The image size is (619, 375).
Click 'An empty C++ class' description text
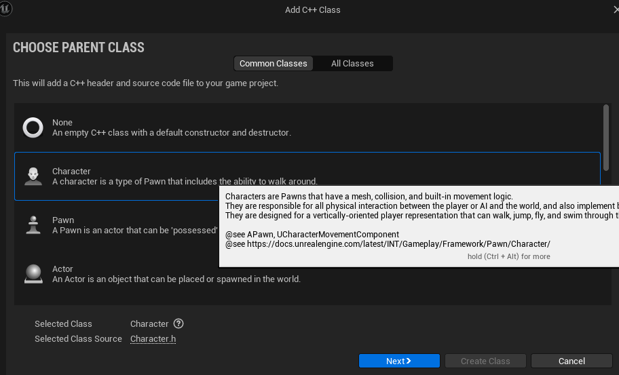click(172, 133)
